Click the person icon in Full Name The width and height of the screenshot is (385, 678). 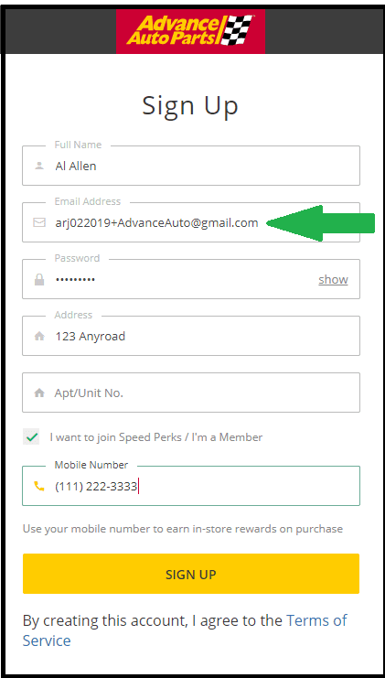(39, 166)
